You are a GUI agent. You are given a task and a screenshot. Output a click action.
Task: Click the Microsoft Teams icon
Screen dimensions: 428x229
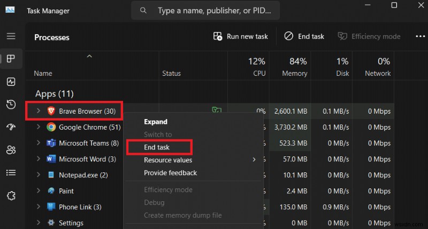click(x=51, y=143)
